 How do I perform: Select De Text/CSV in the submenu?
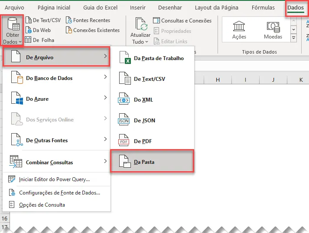[x=152, y=79]
